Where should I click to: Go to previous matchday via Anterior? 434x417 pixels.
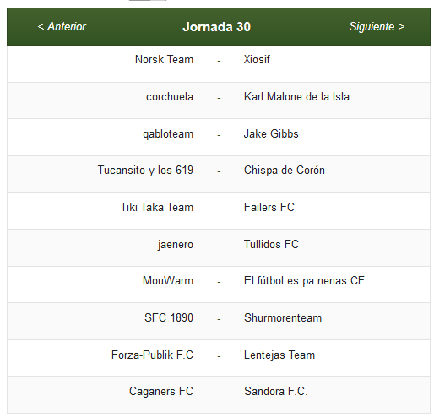(62, 27)
